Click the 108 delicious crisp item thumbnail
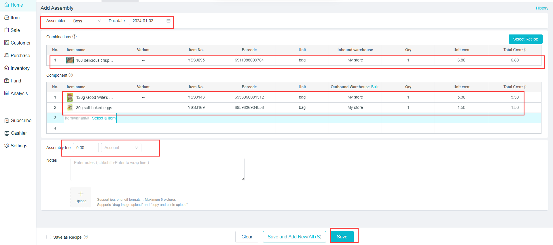The image size is (553, 245). pyautogui.click(x=70, y=60)
